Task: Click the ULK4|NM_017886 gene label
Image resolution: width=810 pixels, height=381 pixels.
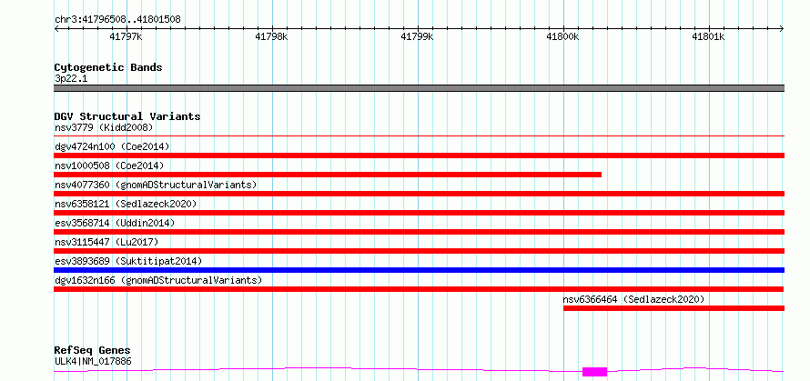Action: (x=93, y=361)
